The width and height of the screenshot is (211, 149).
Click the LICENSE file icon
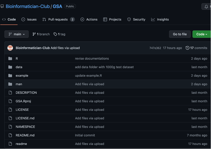pos(10,110)
